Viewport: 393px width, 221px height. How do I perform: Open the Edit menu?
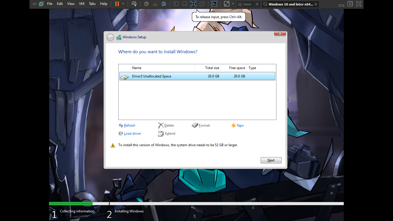pyautogui.click(x=60, y=4)
